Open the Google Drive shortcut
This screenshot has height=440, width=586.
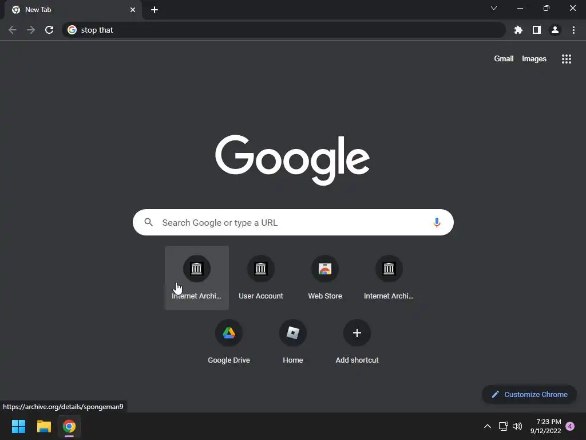pyautogui.click(x=229, y=342)
